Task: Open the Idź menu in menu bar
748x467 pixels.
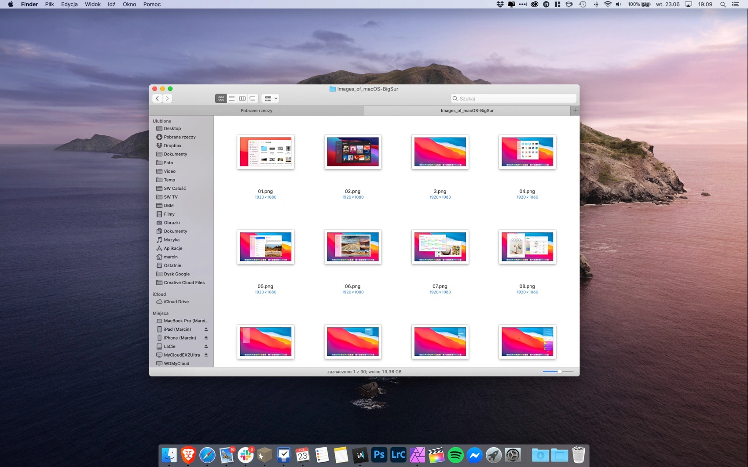Action: point(111,4)
